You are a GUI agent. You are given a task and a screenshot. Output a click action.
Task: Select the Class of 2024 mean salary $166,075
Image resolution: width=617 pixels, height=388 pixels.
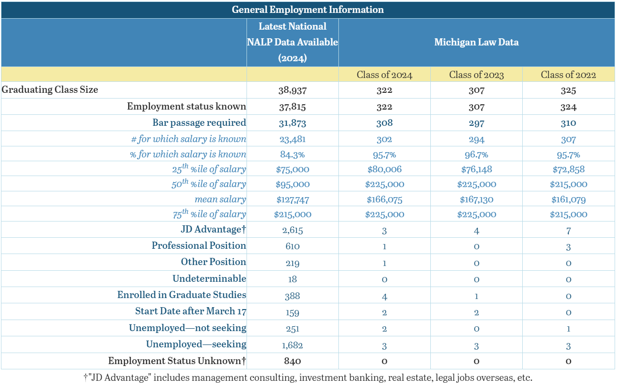pos(384,200)
